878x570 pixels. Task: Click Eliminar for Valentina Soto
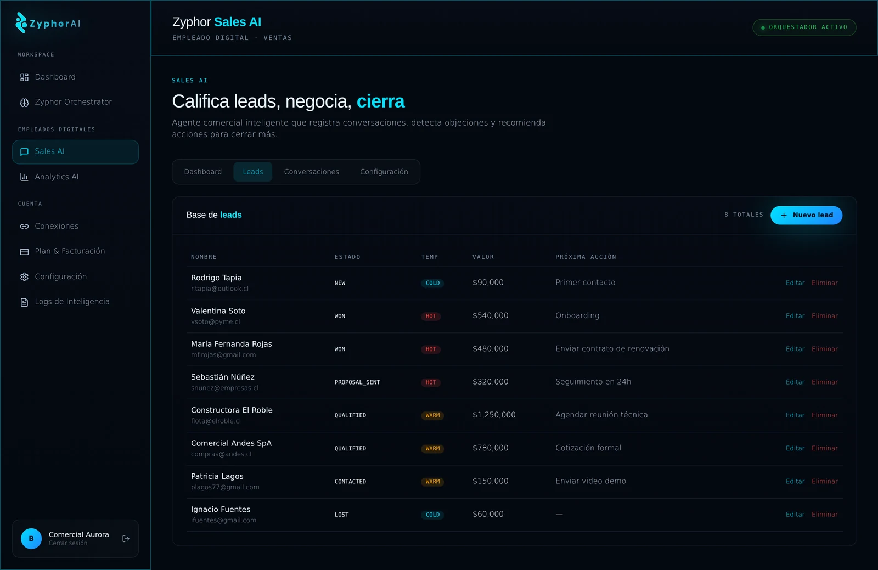click(x=825, y=316)
